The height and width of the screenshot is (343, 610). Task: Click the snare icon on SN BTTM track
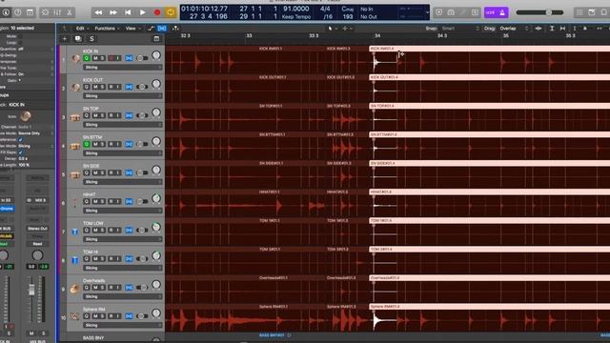[x=74, y=147]
